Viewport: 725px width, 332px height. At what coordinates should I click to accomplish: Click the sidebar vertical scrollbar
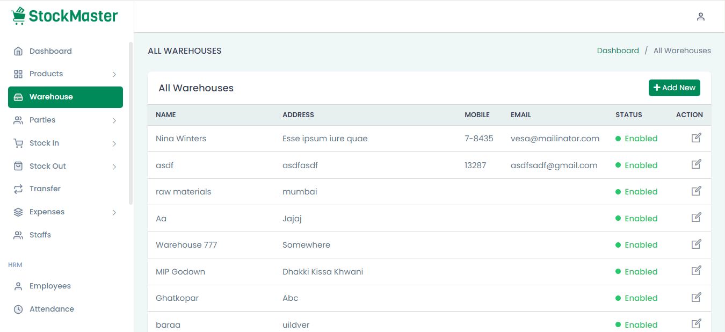(130, 124)
